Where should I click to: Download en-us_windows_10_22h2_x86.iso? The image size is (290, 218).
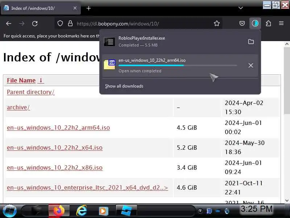click(x=55, y=167)
